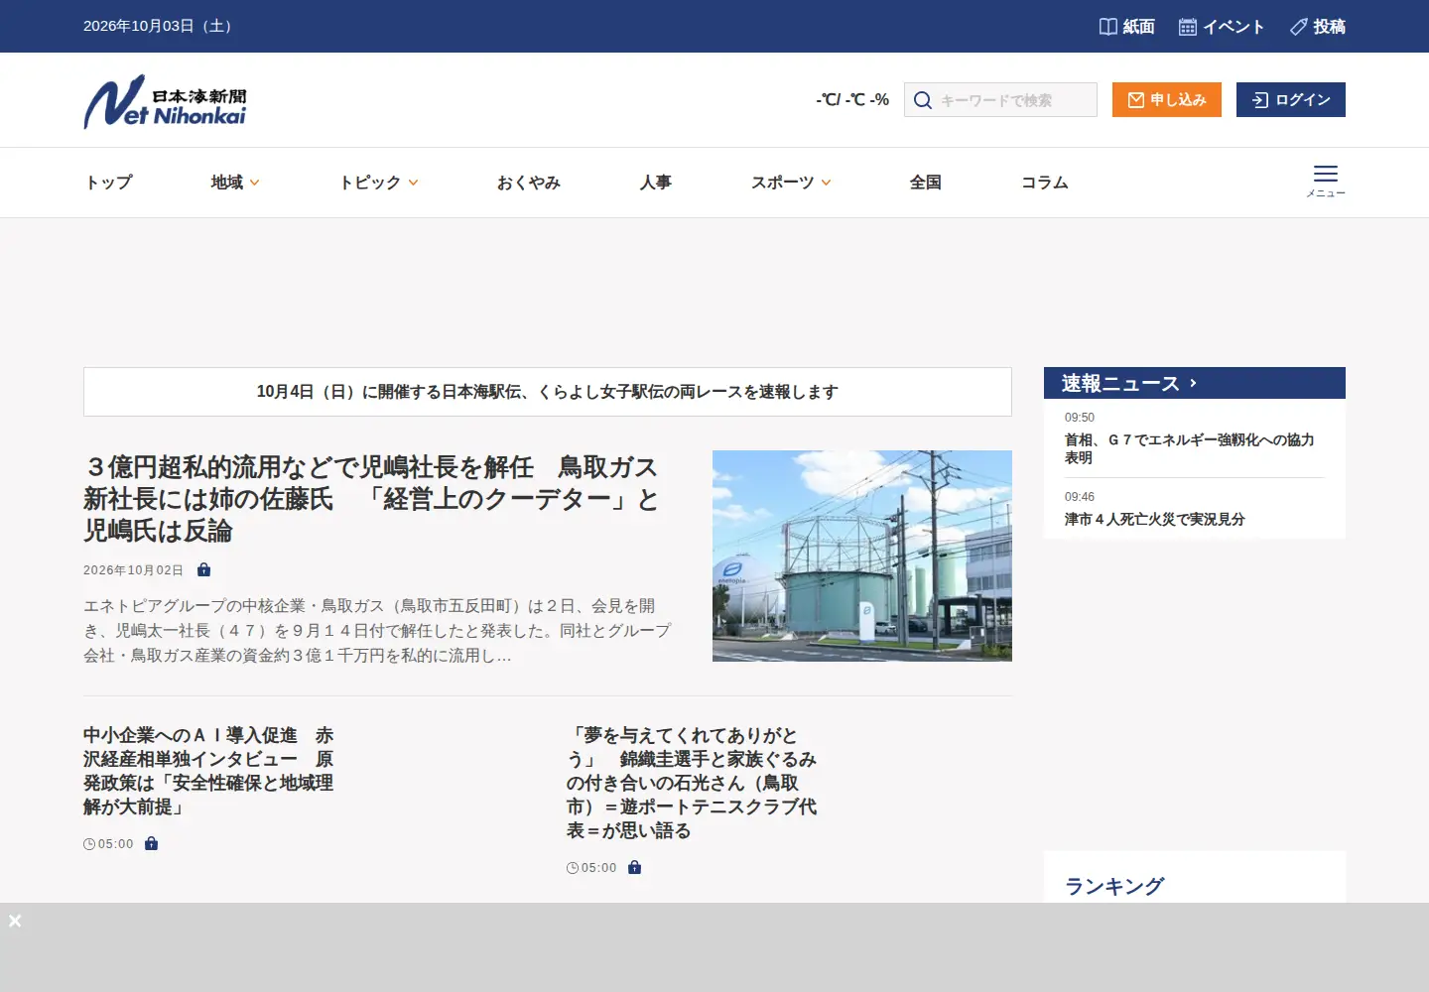Go to the トップ menu item
1429x992 pixels.
tap(108, 183)
